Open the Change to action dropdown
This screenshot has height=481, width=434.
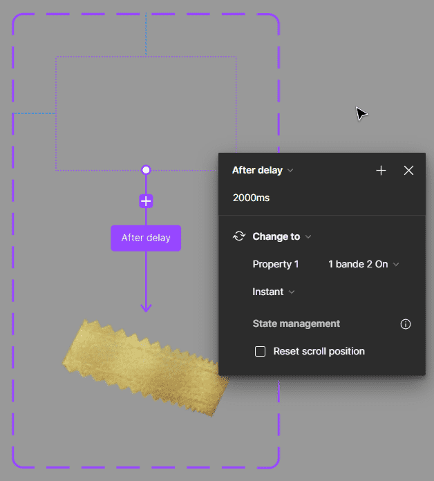point(282,236)
